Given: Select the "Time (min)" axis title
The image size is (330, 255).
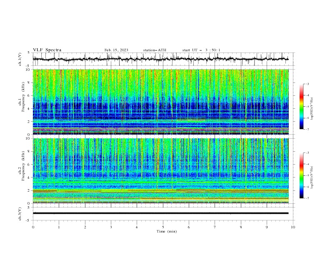Looking at the screenshot, I should click(167, 231).
